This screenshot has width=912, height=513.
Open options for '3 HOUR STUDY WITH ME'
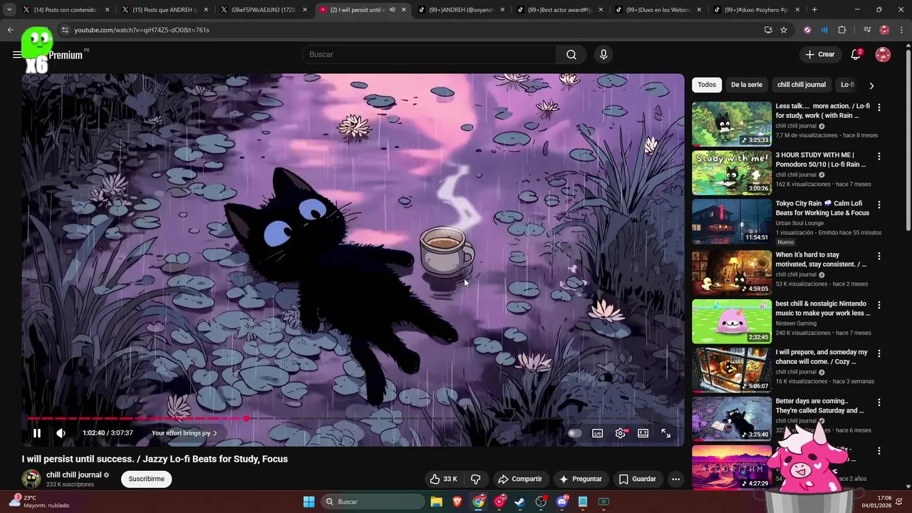click(879, 156)
